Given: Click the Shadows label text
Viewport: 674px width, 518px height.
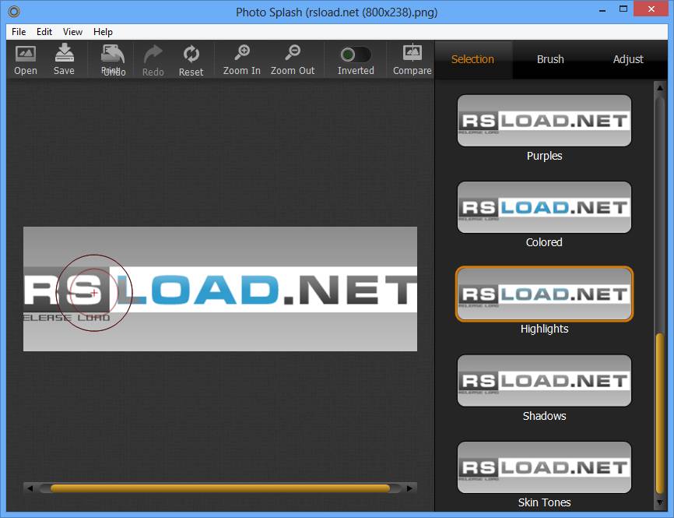Looking at the screenshot, I should point(544,416).
